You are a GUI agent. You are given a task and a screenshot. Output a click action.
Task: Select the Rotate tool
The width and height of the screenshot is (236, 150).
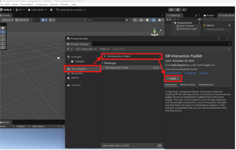pos(3,36)
